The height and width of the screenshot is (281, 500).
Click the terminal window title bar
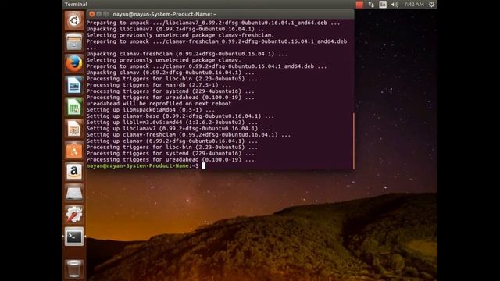pos(220,14)
